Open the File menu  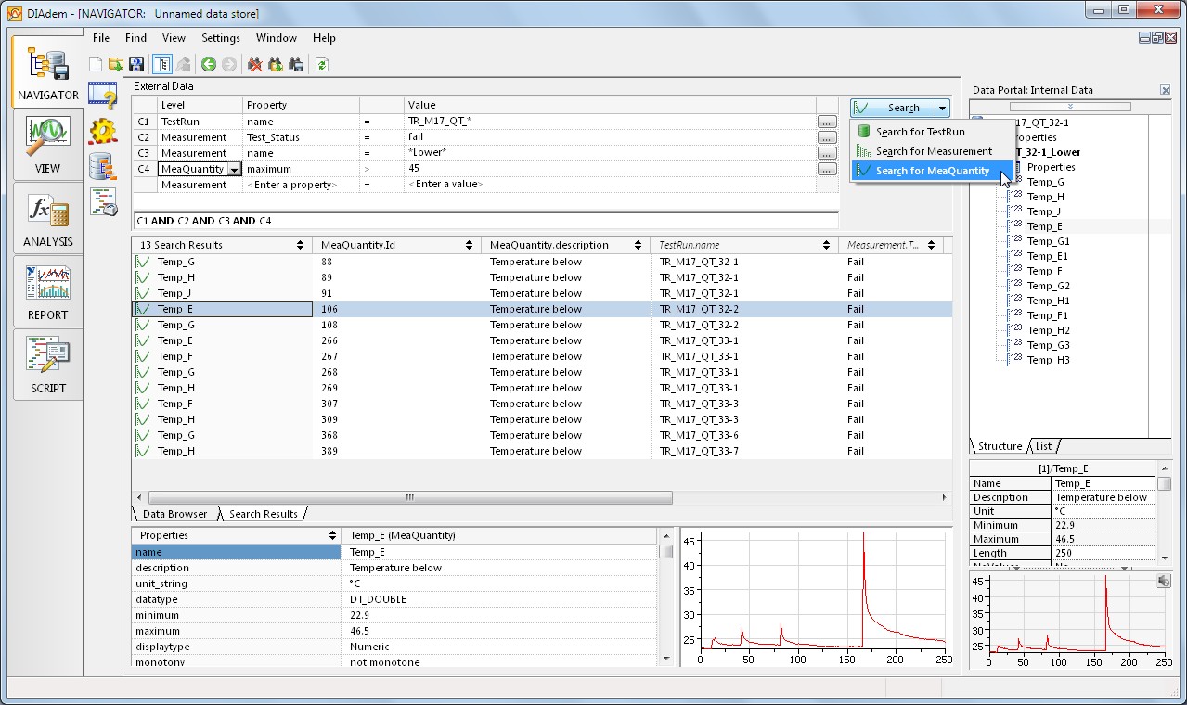(101, 38)
